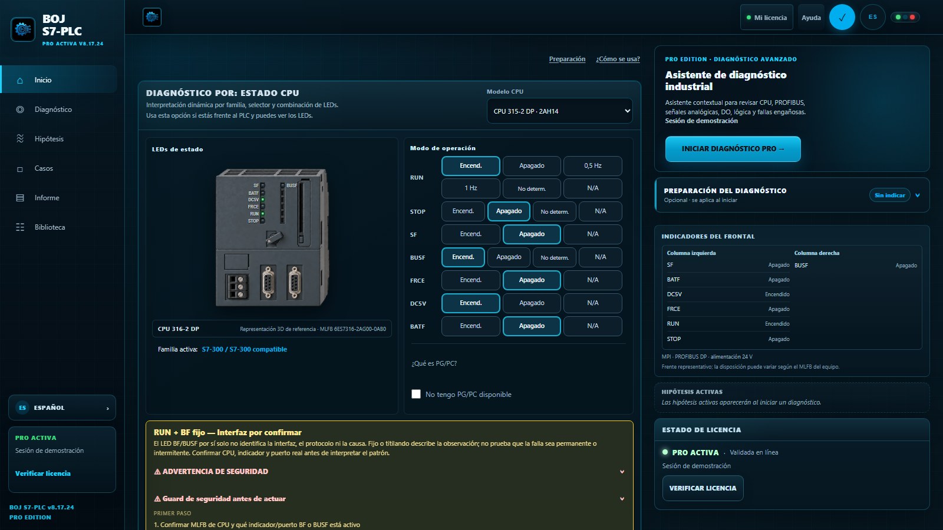
Task: Open the Modelo CPU dropdown
Action: point(559,111)
